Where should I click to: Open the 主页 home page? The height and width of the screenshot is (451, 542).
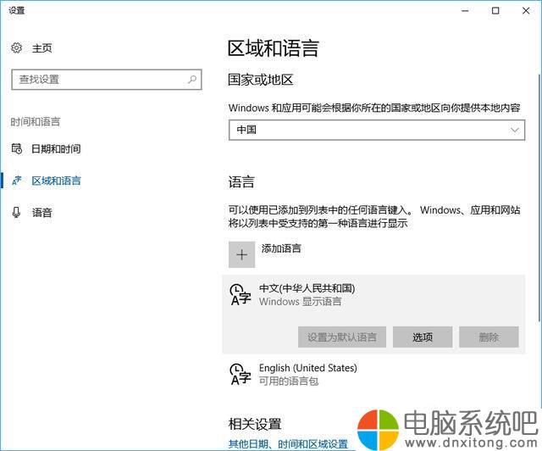41,47
